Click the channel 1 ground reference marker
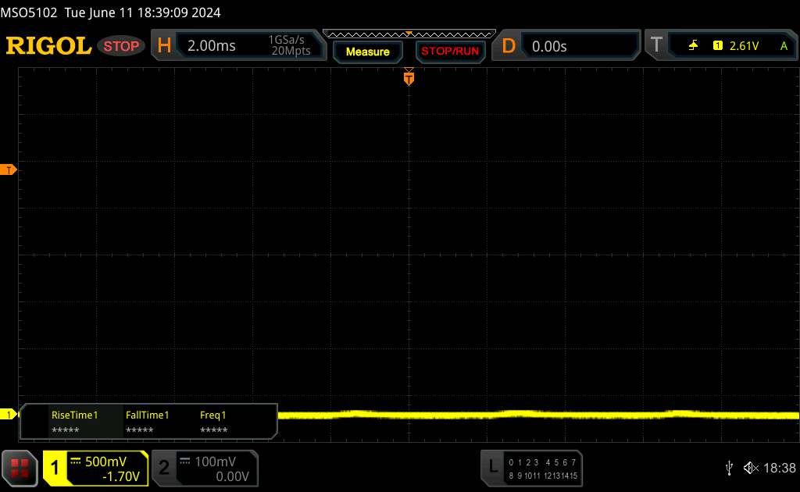Screen dimensions: 800x492 8,415
